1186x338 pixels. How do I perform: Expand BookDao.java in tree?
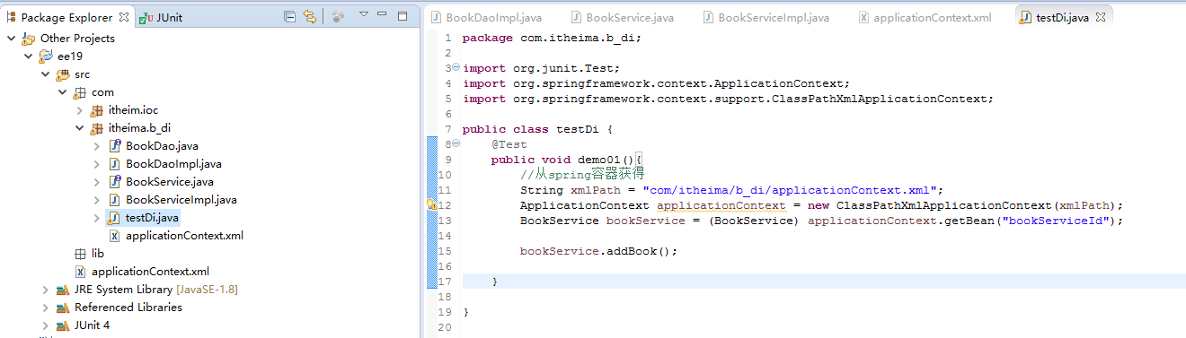point(97,146)
